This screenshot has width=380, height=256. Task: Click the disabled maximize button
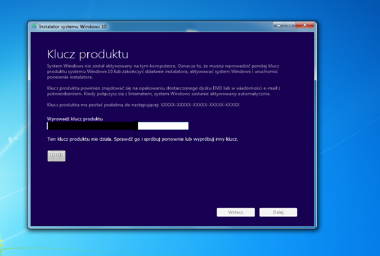pos(289,25)
